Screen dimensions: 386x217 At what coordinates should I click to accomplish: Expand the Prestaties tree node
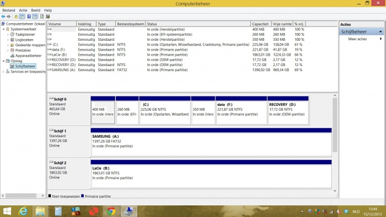tap(8, 50)
